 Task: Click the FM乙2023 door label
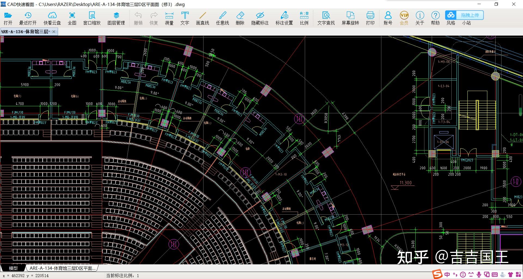point(467,160)
